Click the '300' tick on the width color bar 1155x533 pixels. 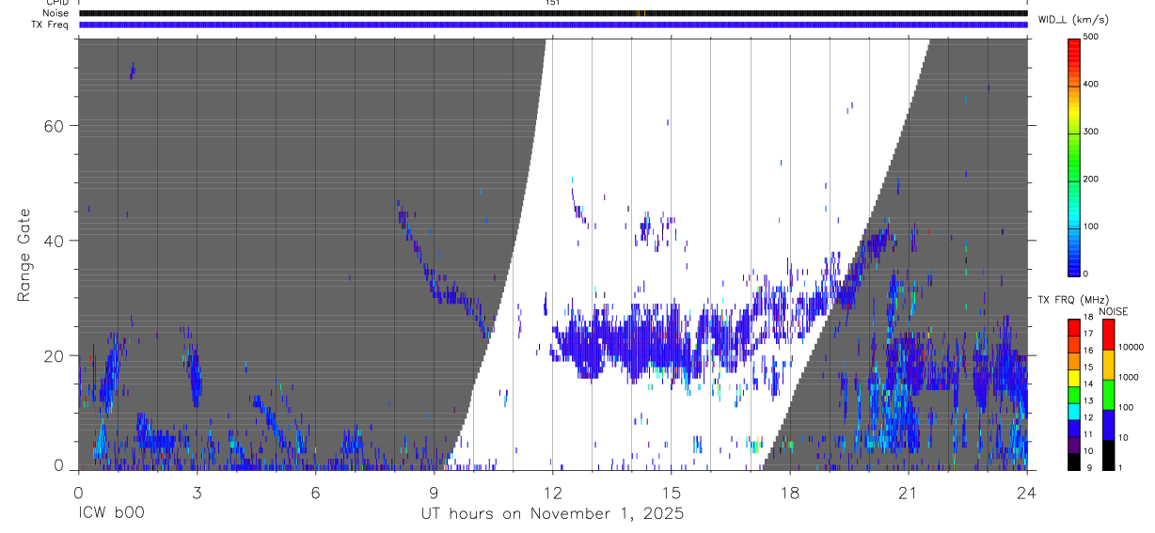[1091, 132]
